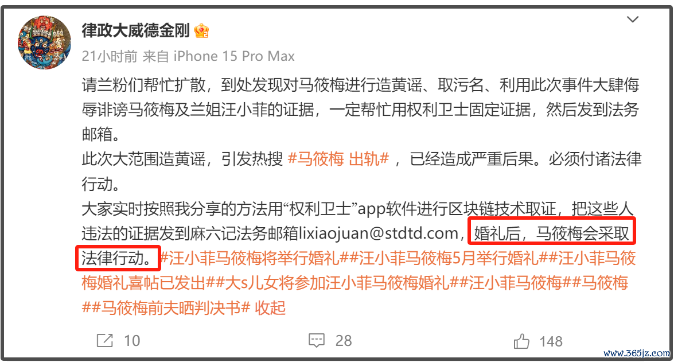Image resolution: width=674 pixels, height=362 pixels.
Task: Open the www.365jz.com watermark link
Action: pyautogui.click(x=637, y=353)
